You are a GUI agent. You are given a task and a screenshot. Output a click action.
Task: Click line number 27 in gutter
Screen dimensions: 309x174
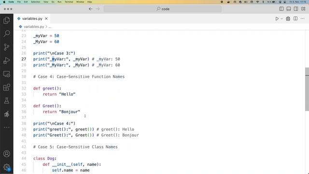pyautogui.click(x=24, y=59)
